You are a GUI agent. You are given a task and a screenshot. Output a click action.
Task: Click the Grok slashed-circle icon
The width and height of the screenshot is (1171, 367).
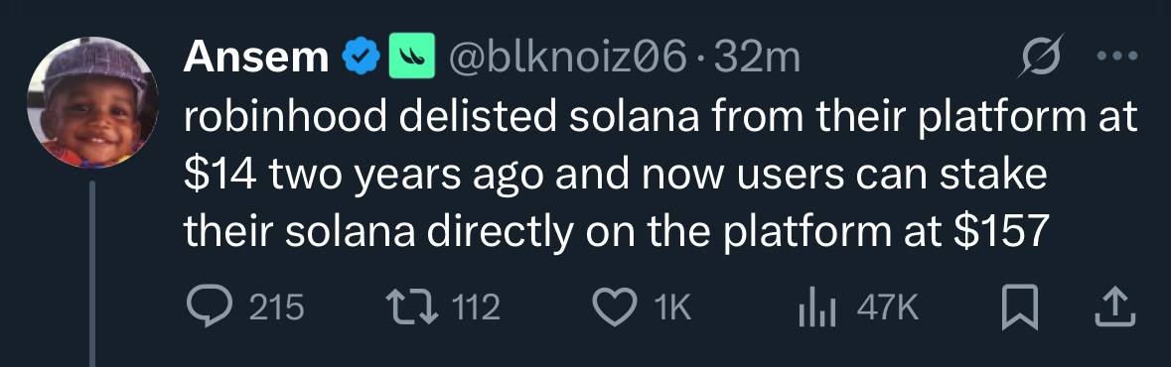(x=1040, y=56)
